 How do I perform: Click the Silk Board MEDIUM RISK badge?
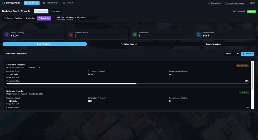tap(242, 66)
